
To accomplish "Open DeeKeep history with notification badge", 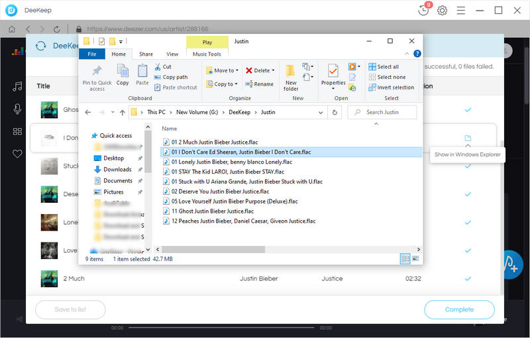I will [x=423, y=10].
